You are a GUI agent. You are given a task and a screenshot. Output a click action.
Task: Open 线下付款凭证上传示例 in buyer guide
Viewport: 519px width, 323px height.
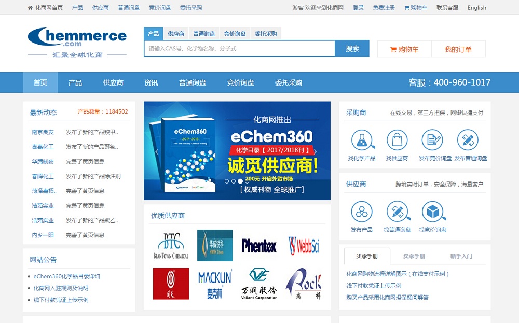coord(374,285)
